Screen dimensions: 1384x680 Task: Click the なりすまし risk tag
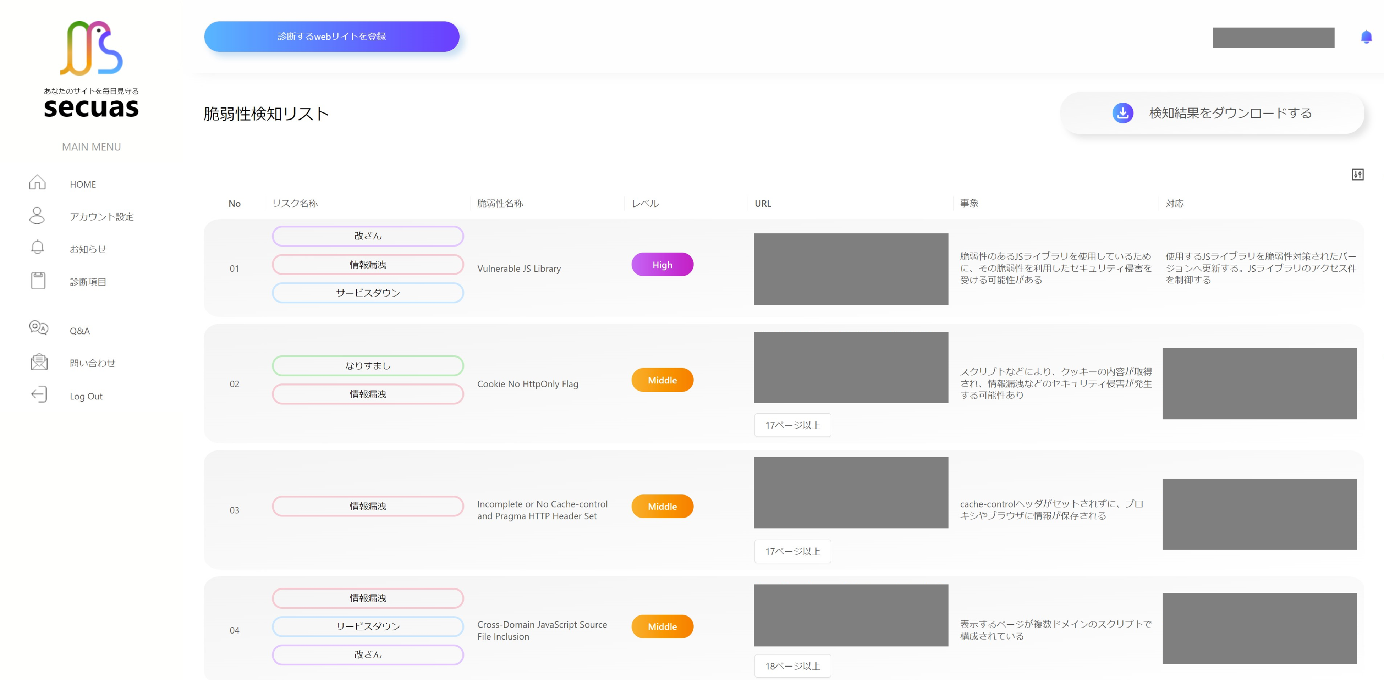point(368,366)
